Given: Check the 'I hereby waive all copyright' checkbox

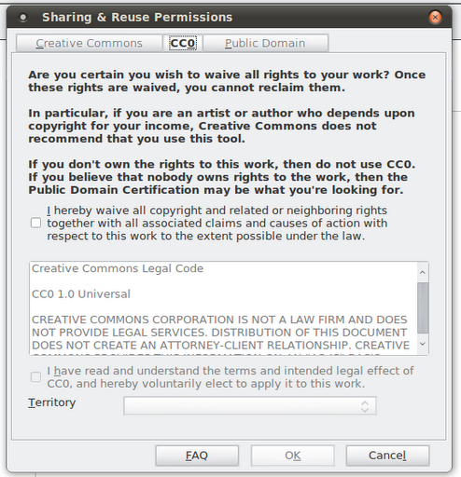Looking at the screenshot, I should (x=36, y=223).
